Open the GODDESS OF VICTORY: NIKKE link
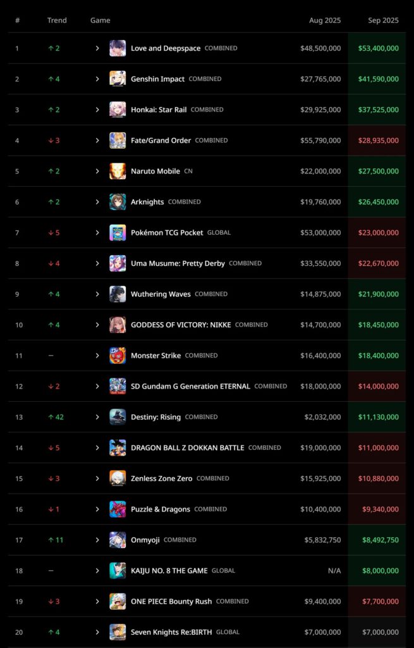Viewport: 414px width, 648px height. point(181,325)
